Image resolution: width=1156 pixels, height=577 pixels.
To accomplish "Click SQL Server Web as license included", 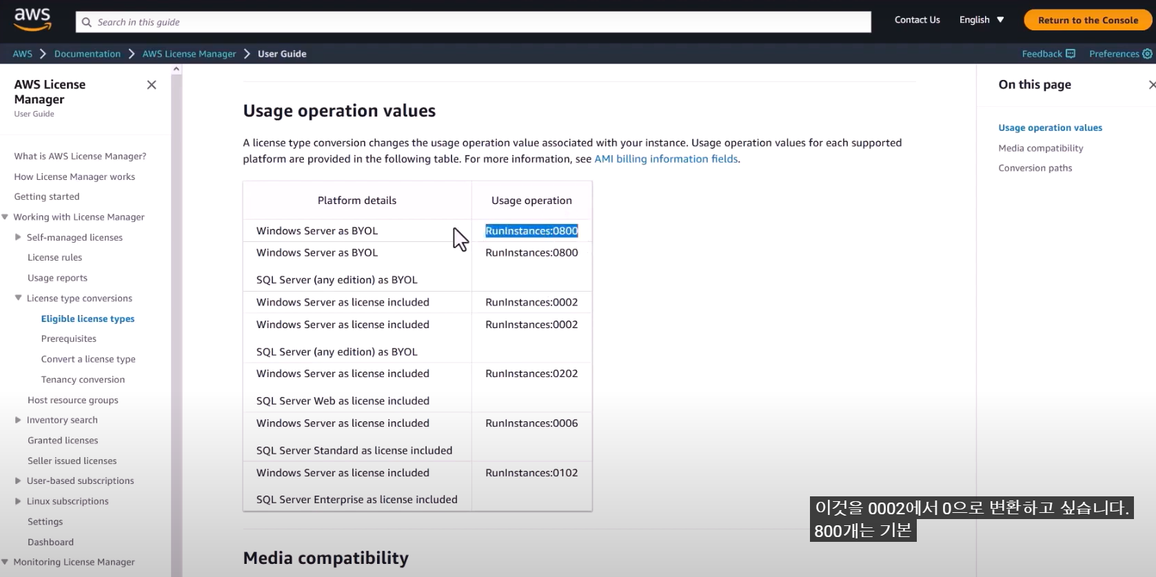I will coord(343,401).
